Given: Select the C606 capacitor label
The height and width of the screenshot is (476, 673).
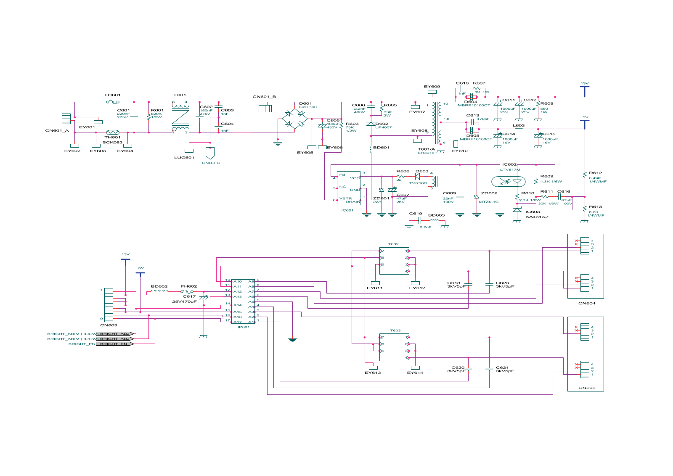Looking at the screenshot, I should click(x=358, y=105).
